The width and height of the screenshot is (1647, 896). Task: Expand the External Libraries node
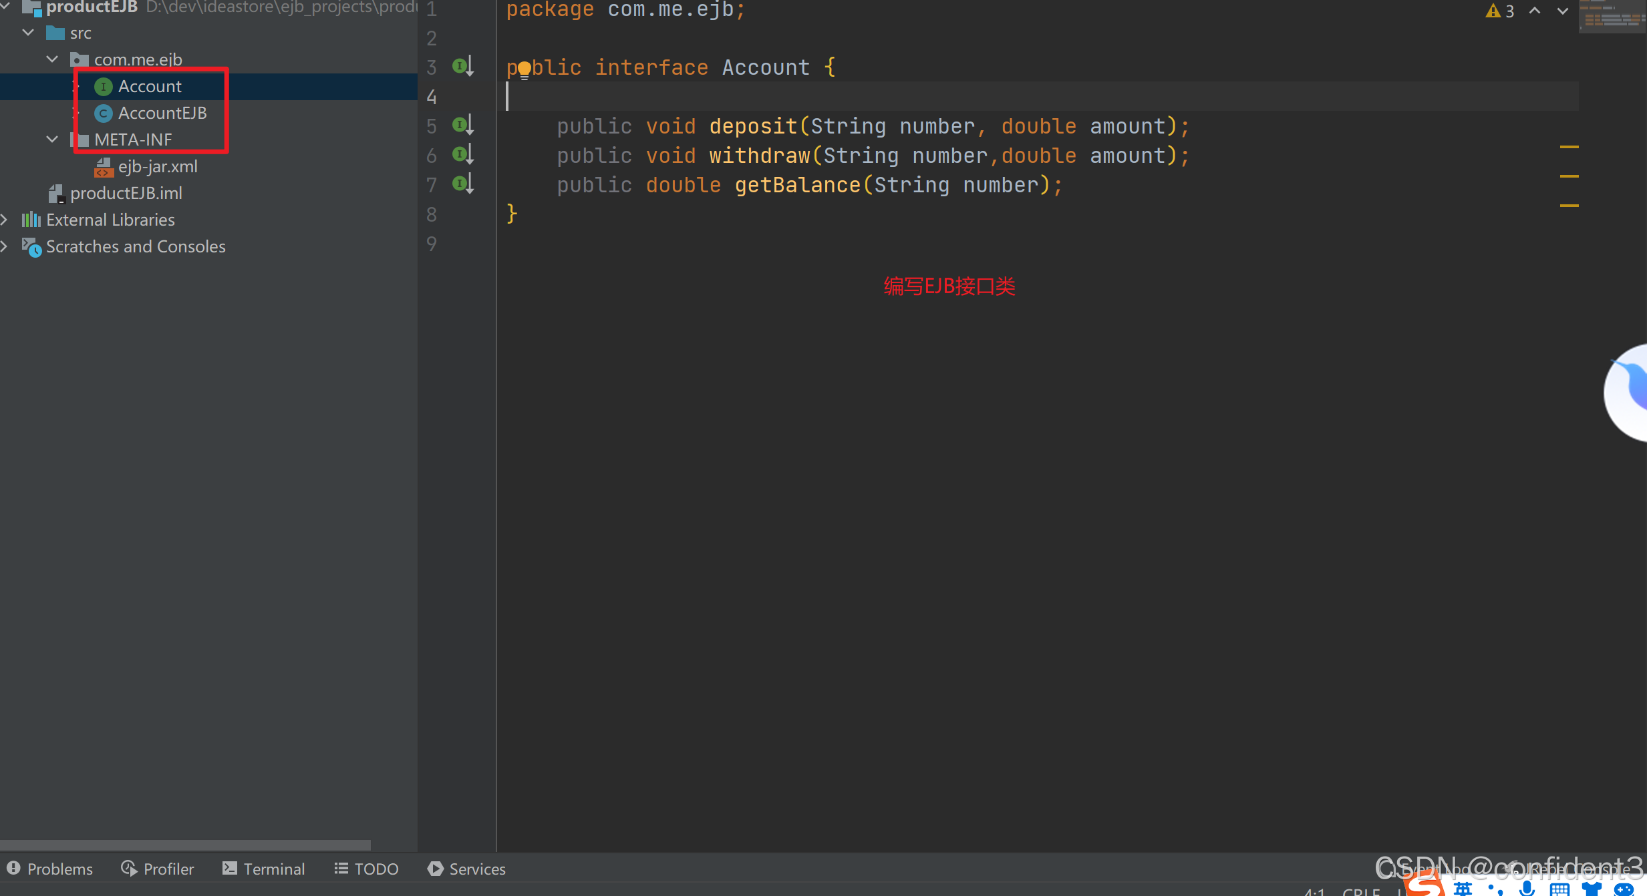coord(5,220)
